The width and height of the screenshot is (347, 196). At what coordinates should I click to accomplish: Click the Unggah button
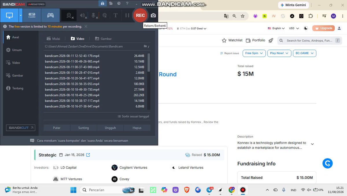coord(110,128)
